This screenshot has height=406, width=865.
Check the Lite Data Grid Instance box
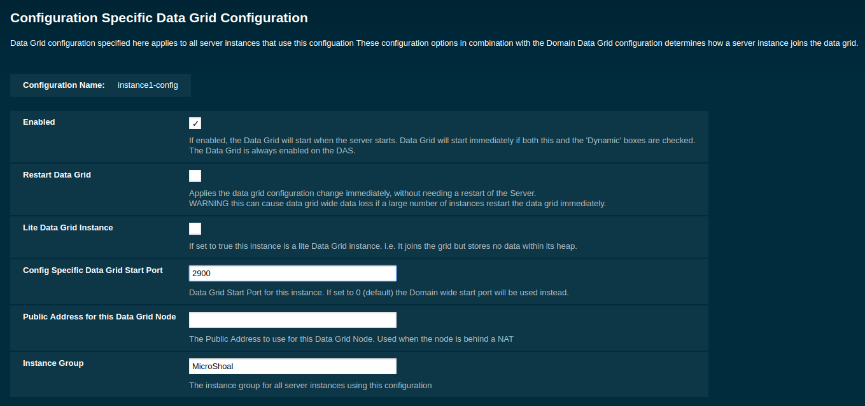tap(195, 228)
